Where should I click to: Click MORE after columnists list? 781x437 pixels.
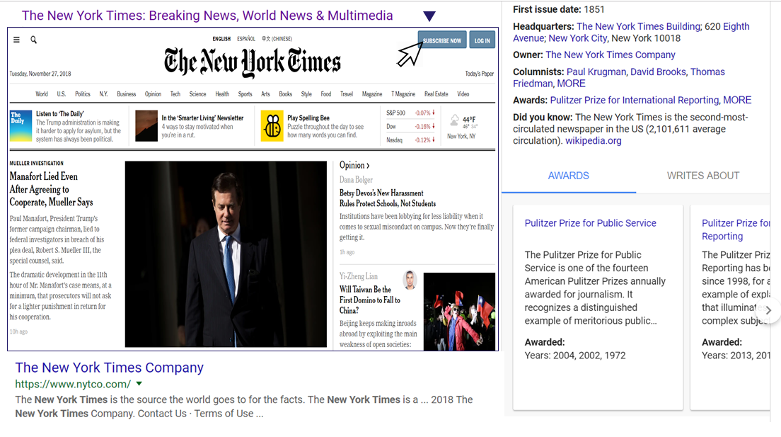tap(571, 84)
